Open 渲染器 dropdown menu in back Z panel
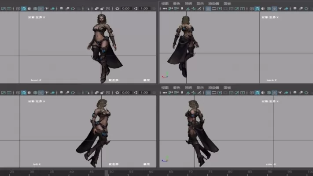The width and height of the screenshot is (313, 176). tap(214, 4)
